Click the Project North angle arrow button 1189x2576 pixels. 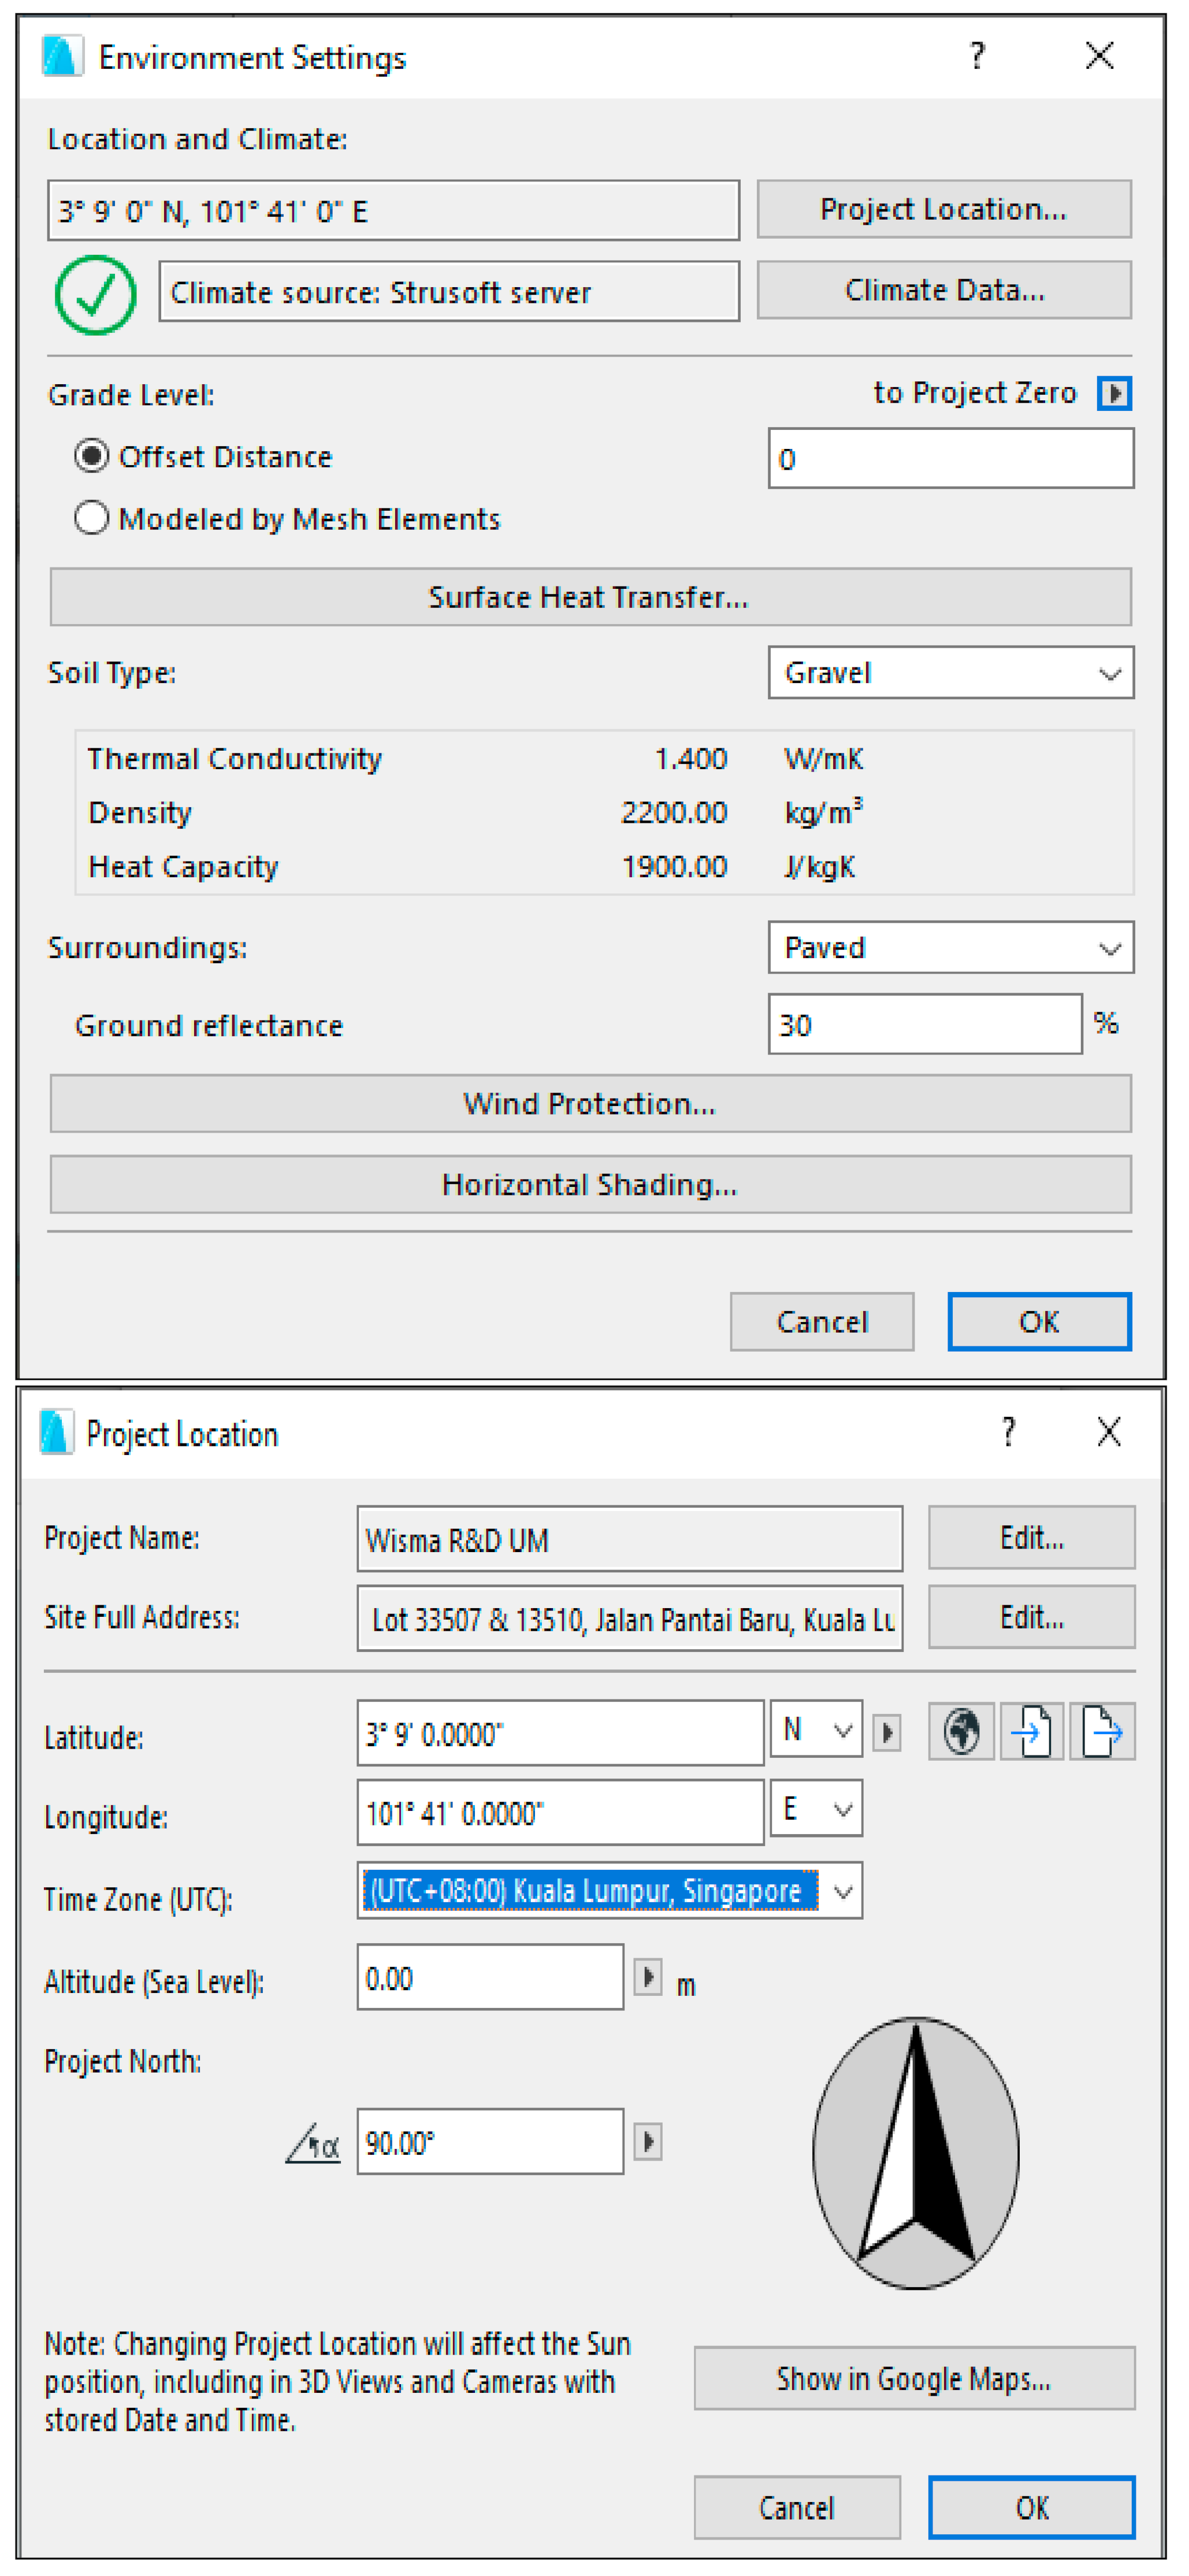tap(647, 2141)
